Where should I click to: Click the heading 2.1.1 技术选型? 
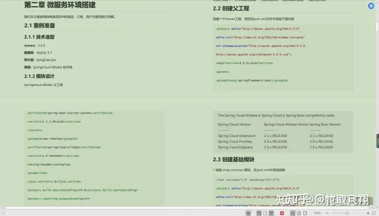coord(39,37)
